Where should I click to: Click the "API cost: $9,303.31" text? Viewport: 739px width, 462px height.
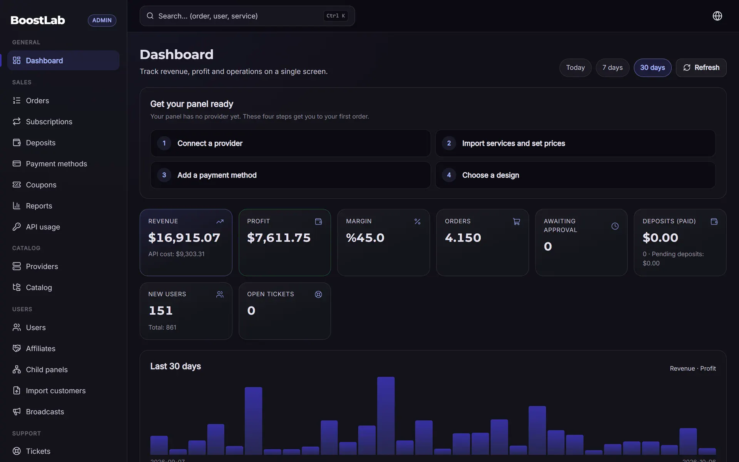click(x=176, y=254)
